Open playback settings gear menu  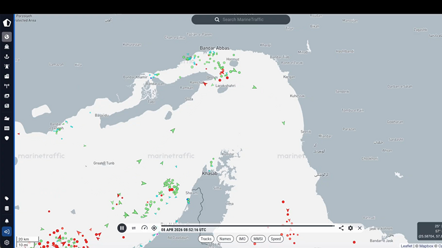click(x=350, y=228)
